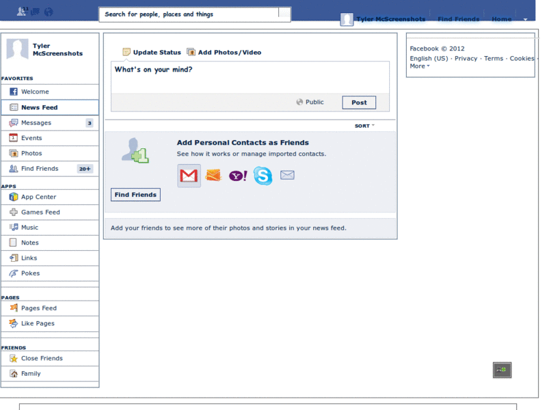Open the Events calendar icon in sidebar
547x410 pixels.
[x=15, y=138]
